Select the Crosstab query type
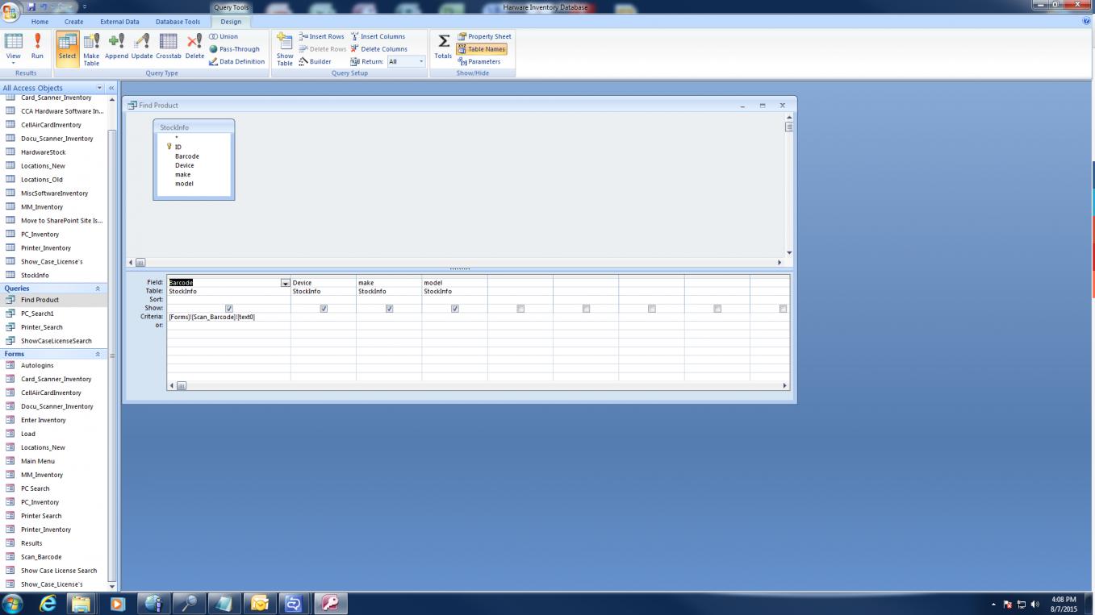1095x615 pixels. 169,47
